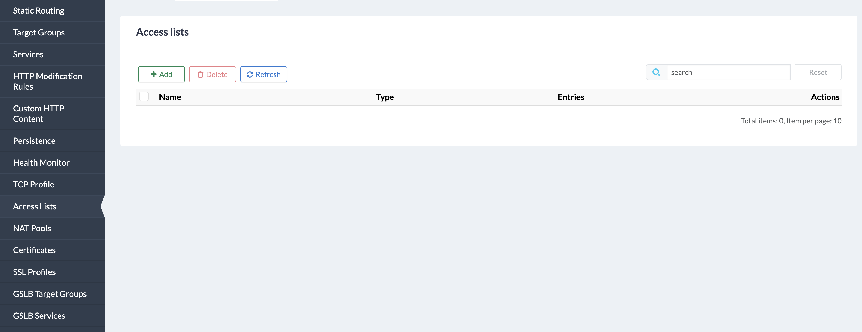Go to Target Groups menu item
862x332 pixels.
39,33
